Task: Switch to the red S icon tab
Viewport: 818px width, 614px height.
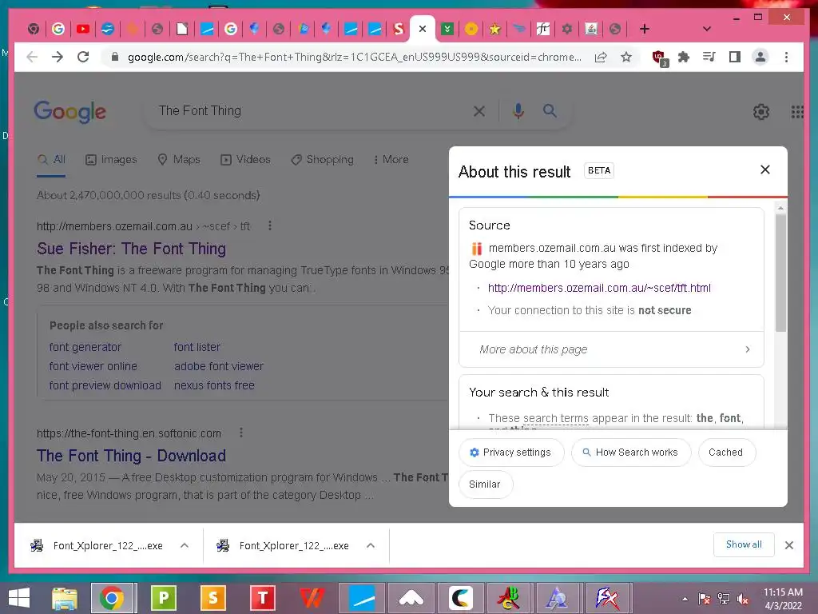Action: (399, 29)
